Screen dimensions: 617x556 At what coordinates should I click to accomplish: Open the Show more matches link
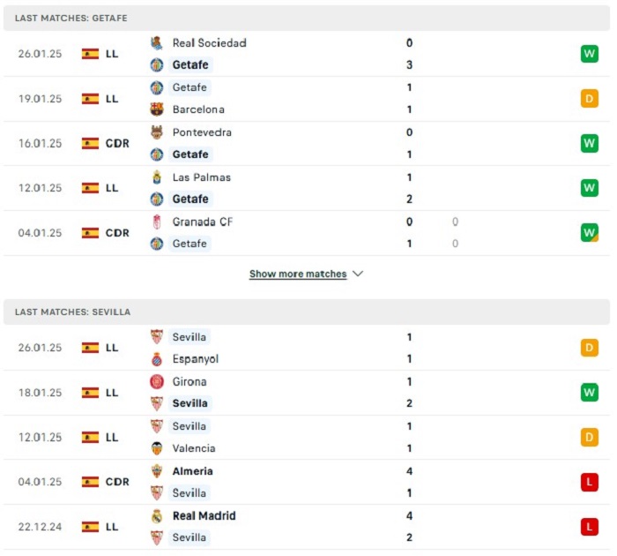(x=298, y=274)
